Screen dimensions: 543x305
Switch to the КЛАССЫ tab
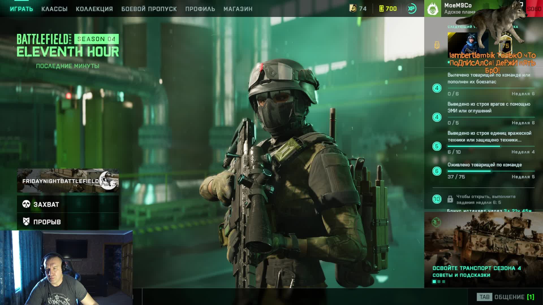pos(55,9)
